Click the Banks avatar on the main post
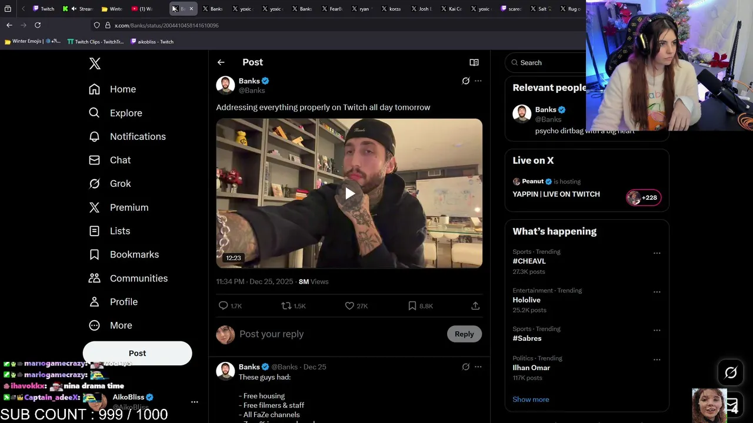Image resolution: width=753 pixels, height=423 pixels. click(x=225, y=85)
